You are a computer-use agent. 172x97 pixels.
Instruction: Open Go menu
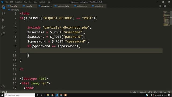coord(30,2)
